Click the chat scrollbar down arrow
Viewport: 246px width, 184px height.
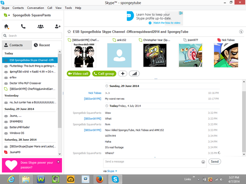(x=244, y=154)
